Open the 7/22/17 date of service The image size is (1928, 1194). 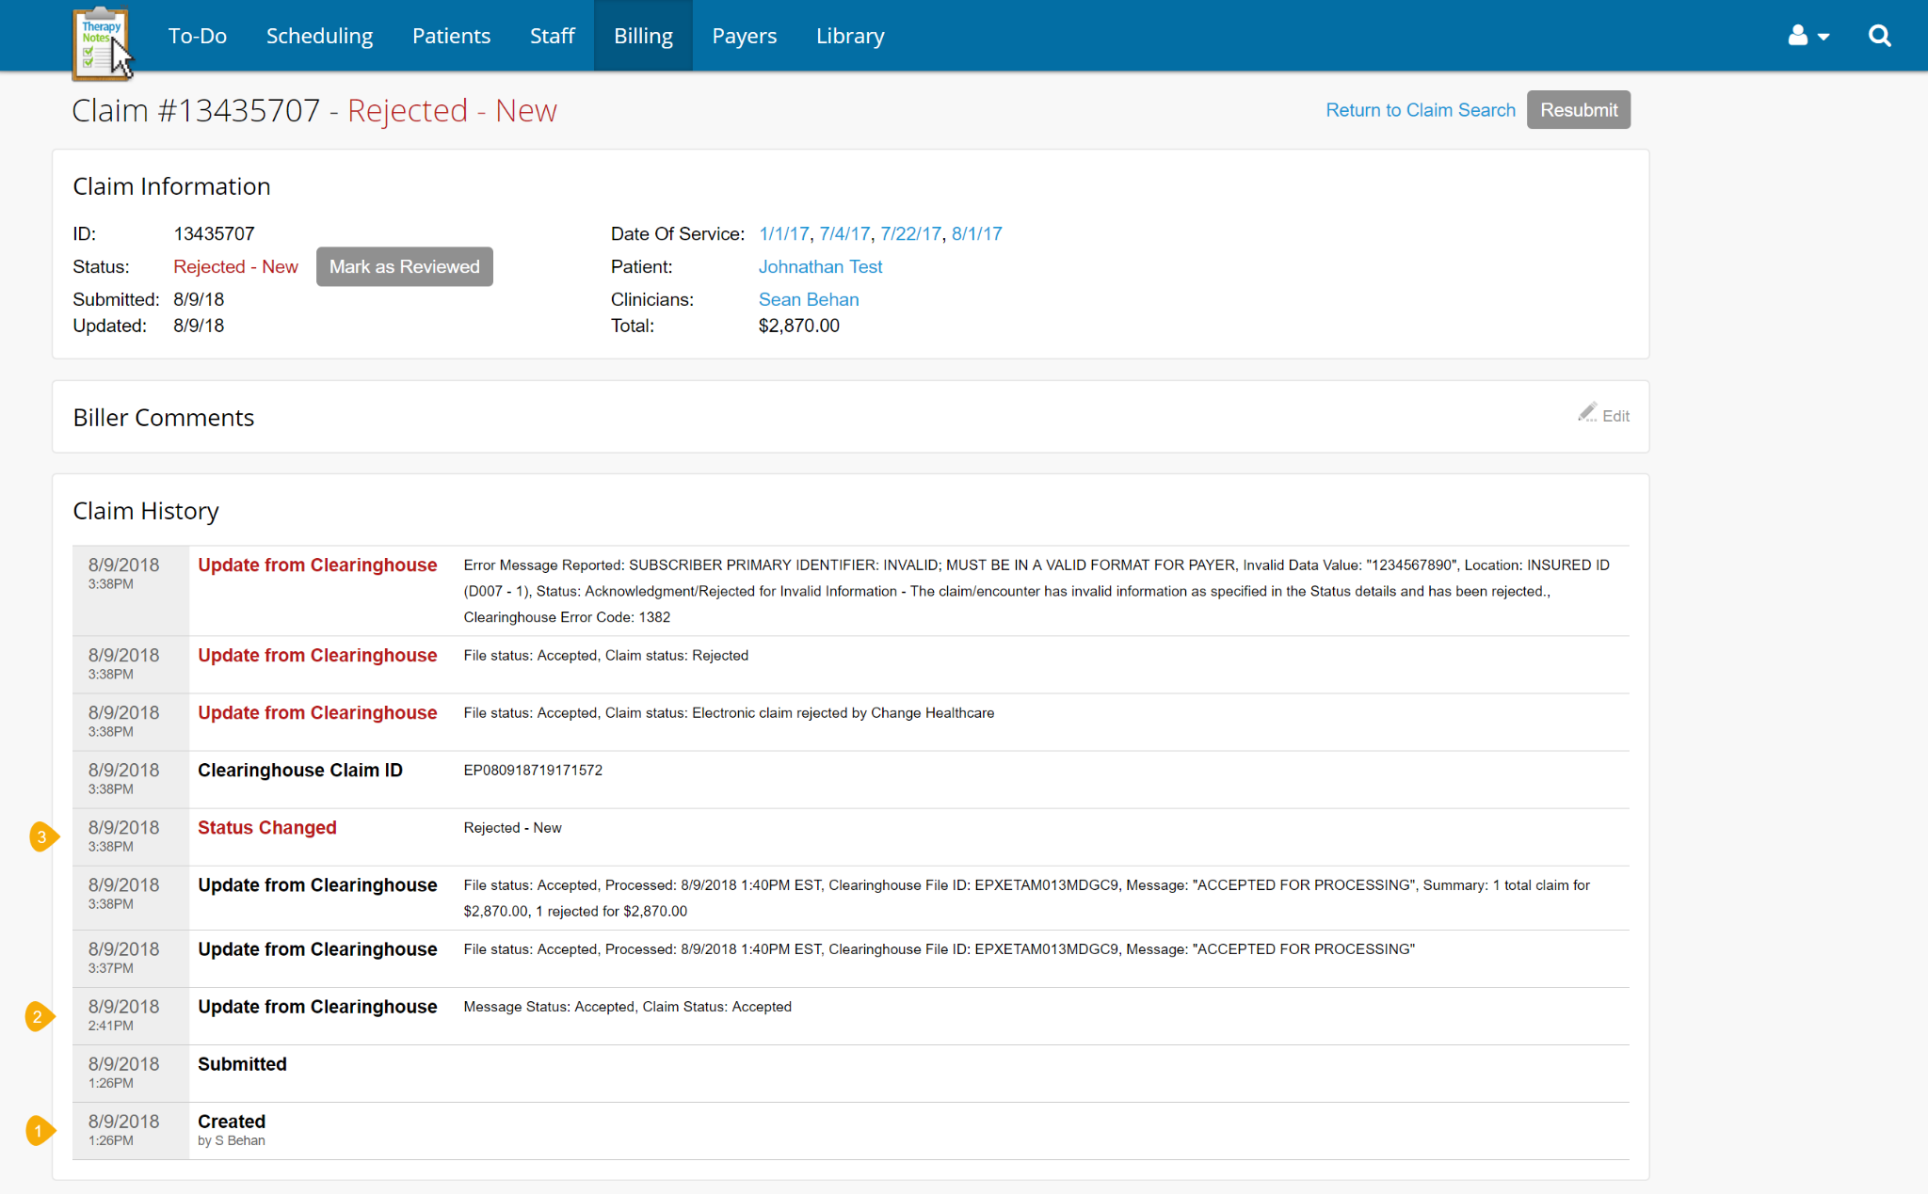pos(910,233)
